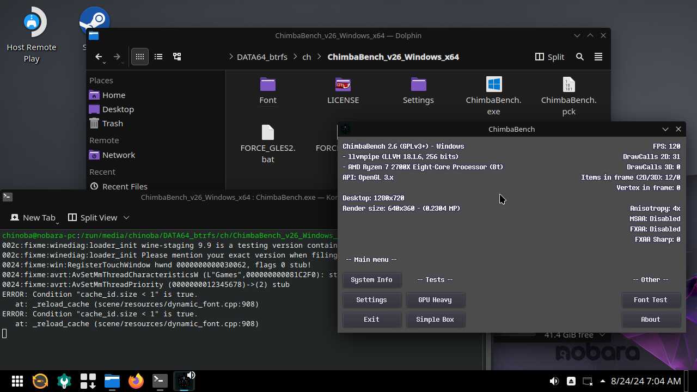Close the Dolphin window
Viewport: 697px width, 392px height.
pyautogui.click(x=603, y=35)
